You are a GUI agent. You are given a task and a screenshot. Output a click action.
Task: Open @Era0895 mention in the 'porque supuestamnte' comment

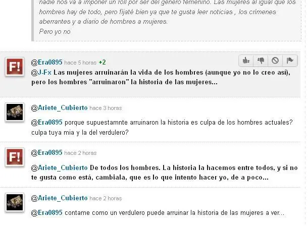tap(47, 122)
